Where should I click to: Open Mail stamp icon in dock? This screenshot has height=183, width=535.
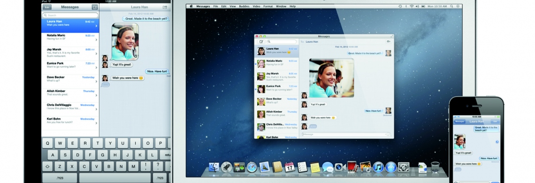264,168
